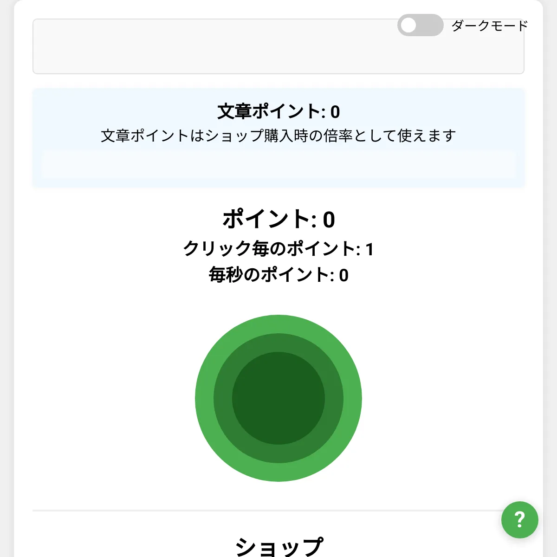Select the クリック毎のポイント: 1 line

pos(278,248)
